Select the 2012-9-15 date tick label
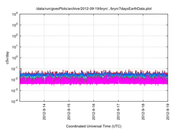Image resolution: width=185 pixels, height=129 pixels. pyautogui.click(x=69, y=112)
